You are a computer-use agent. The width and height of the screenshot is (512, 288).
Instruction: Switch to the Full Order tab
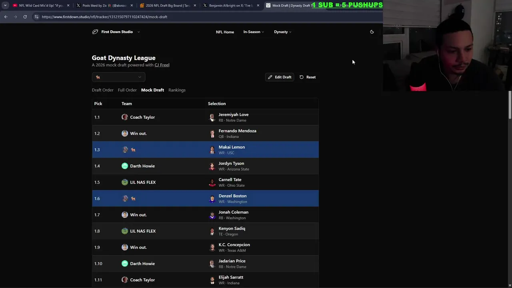(127, 90)
